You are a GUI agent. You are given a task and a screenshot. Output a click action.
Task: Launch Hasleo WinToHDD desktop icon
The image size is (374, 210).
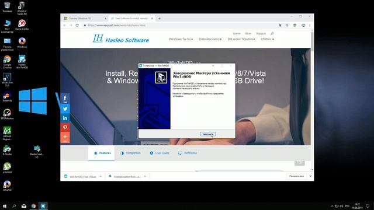pyautogui.click(x=22, y=62)
